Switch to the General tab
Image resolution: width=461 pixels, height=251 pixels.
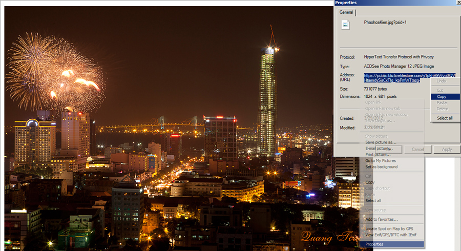tap(346, 12)
